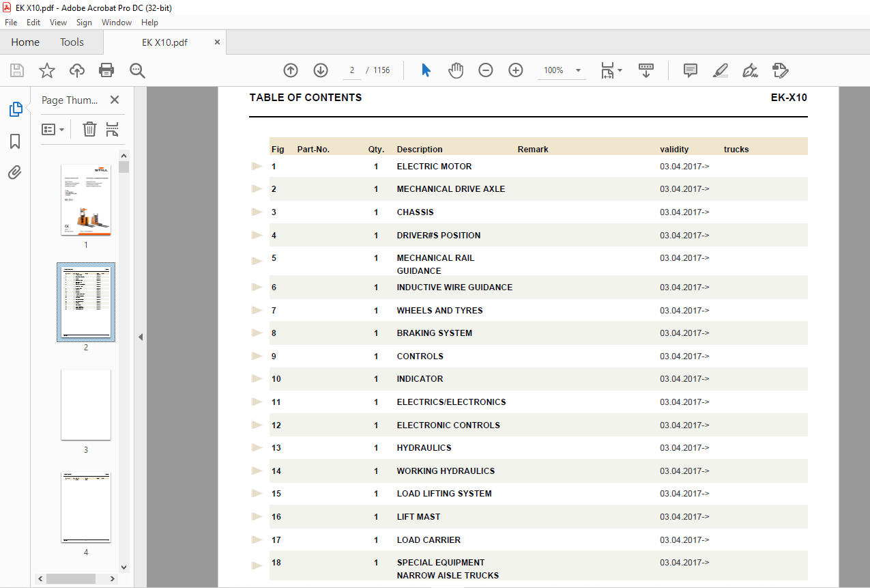Click INDICATOR entry

click(420, 379)
